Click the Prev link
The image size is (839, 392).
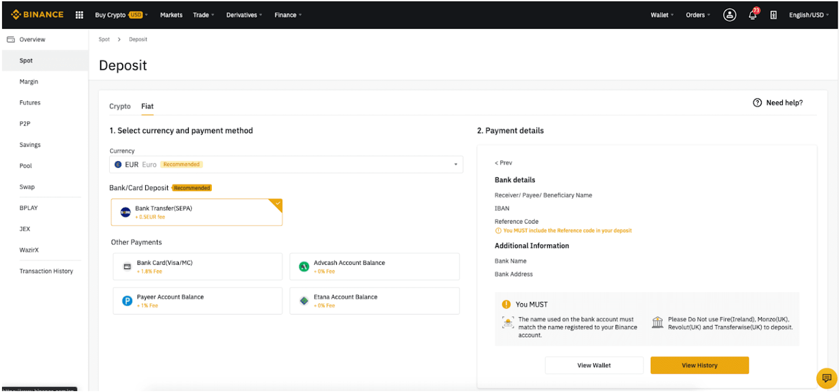(503, 163)
